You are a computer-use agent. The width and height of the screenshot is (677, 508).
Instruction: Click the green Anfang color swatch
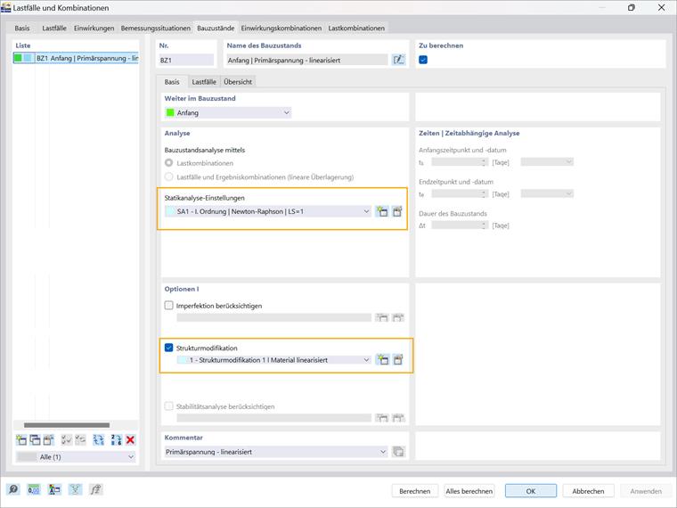[170, 113]
